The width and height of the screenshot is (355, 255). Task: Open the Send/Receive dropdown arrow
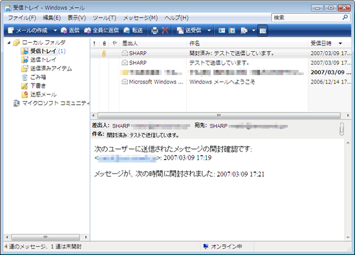(209, 30)
